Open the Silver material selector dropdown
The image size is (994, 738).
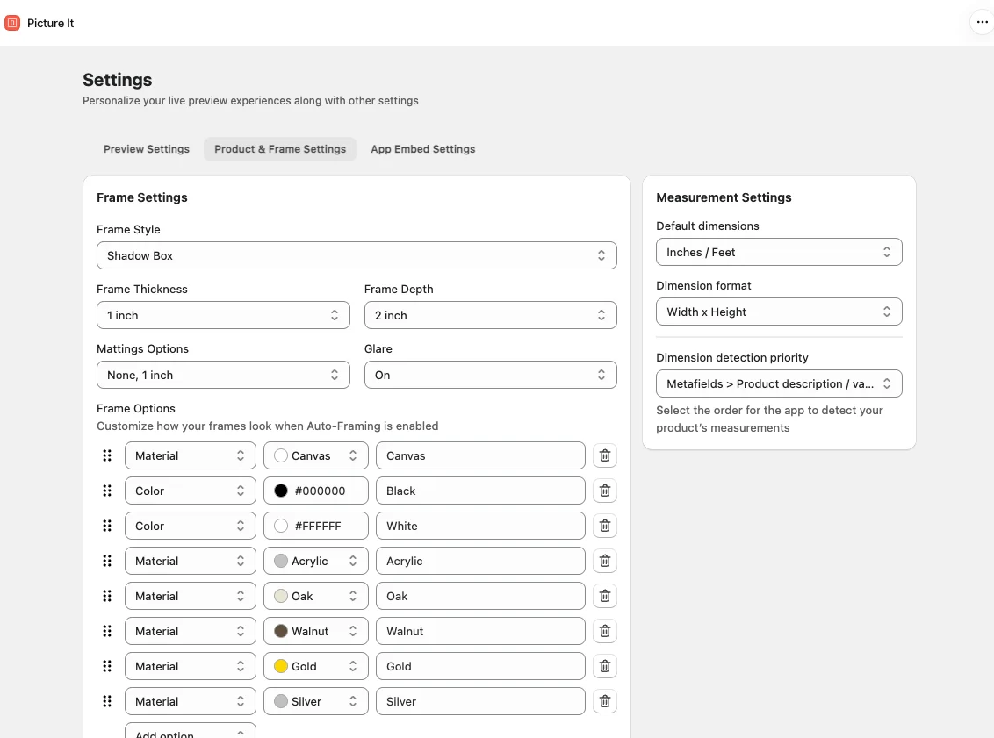[x=316, y=701]
